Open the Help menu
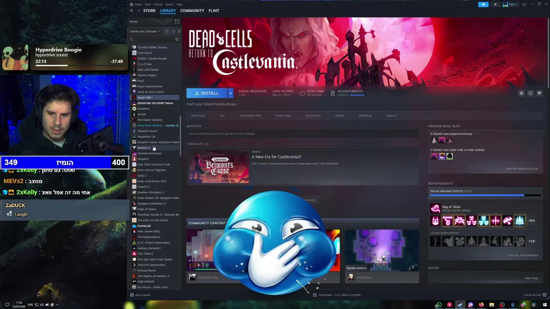Screen dimensions: 550x309 click(180, 4)
